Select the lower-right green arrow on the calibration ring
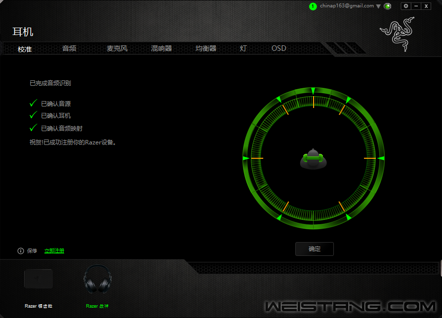Screen dimensions: 442x318 (x=348, y=217)
